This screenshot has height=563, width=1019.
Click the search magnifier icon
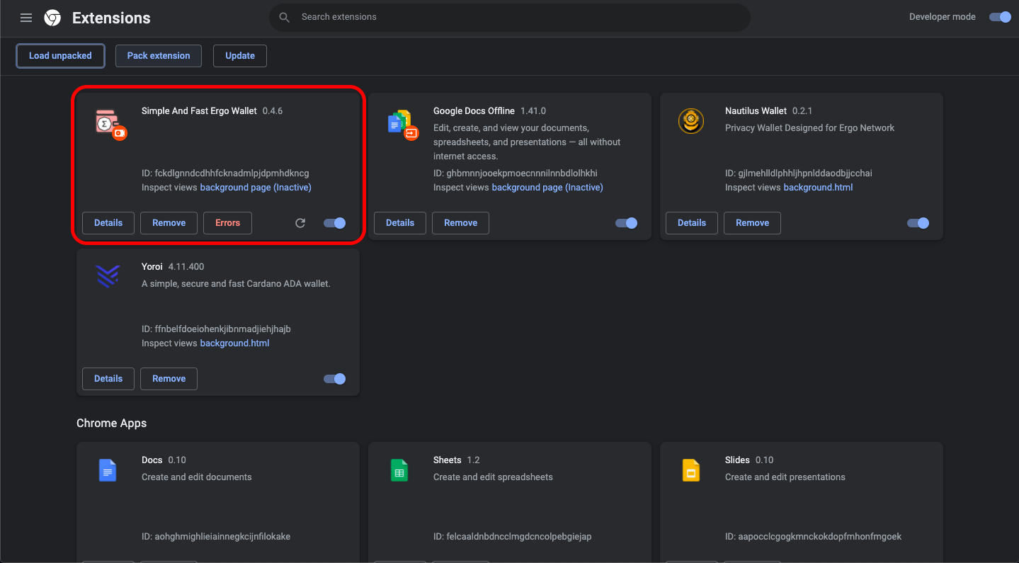pos(285,17)
